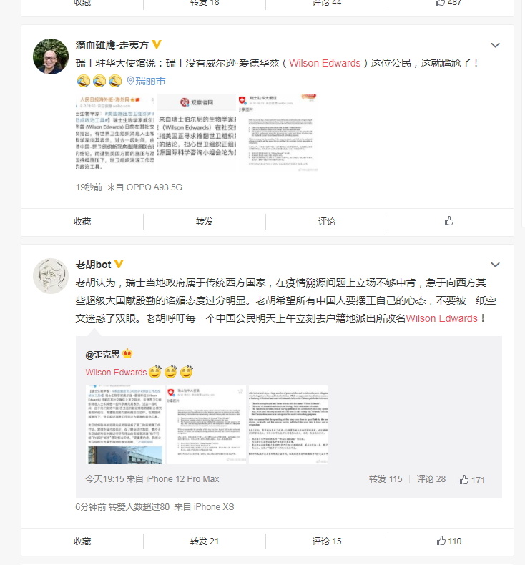525x565 pixels.
Task: Open the @歪克思 user link in the quoted post
Action: tap(102, 355)
